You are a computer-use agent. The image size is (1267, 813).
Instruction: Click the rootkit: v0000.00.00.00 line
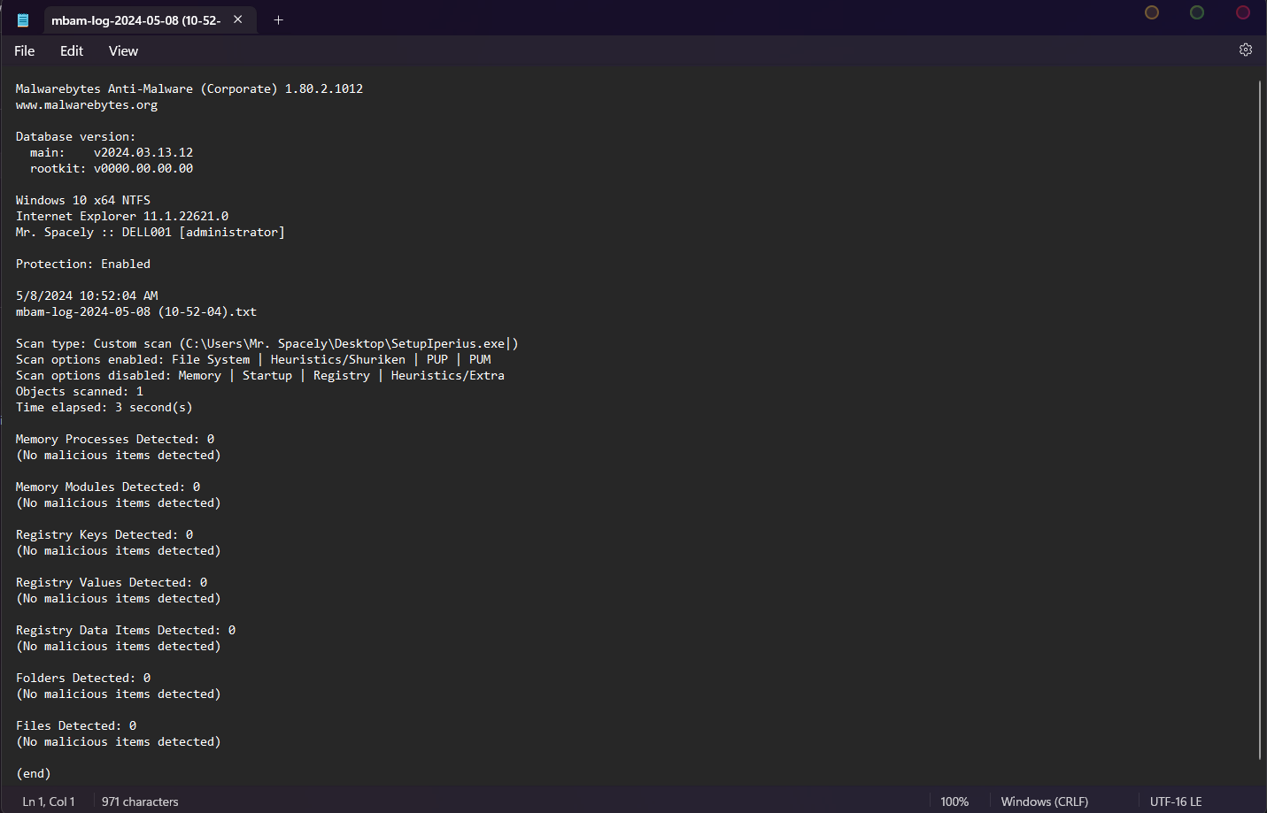pyautogui.click(x=112, y=169)
